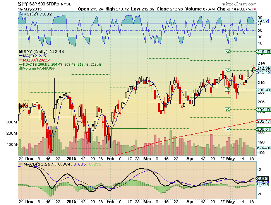Click Dec on the price chart date axis
The height and width of the screenshot is (205, 271).
click(29, 159)
